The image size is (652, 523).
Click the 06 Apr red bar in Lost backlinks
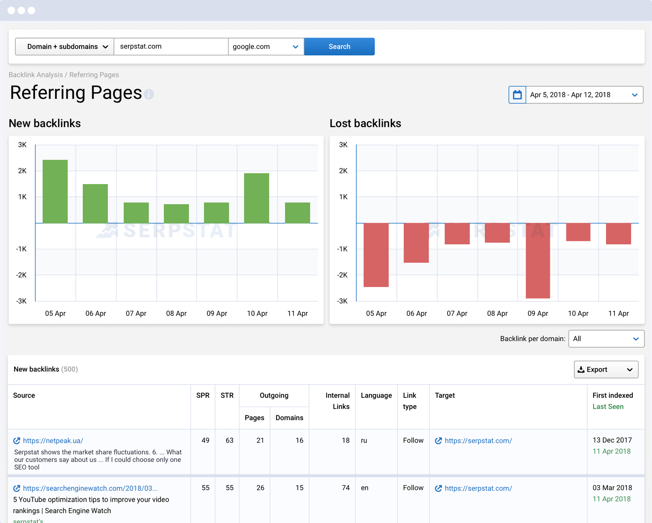(x=416, y=243)
